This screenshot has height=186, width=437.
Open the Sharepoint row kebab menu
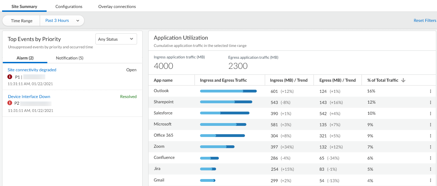click(430, 102)
